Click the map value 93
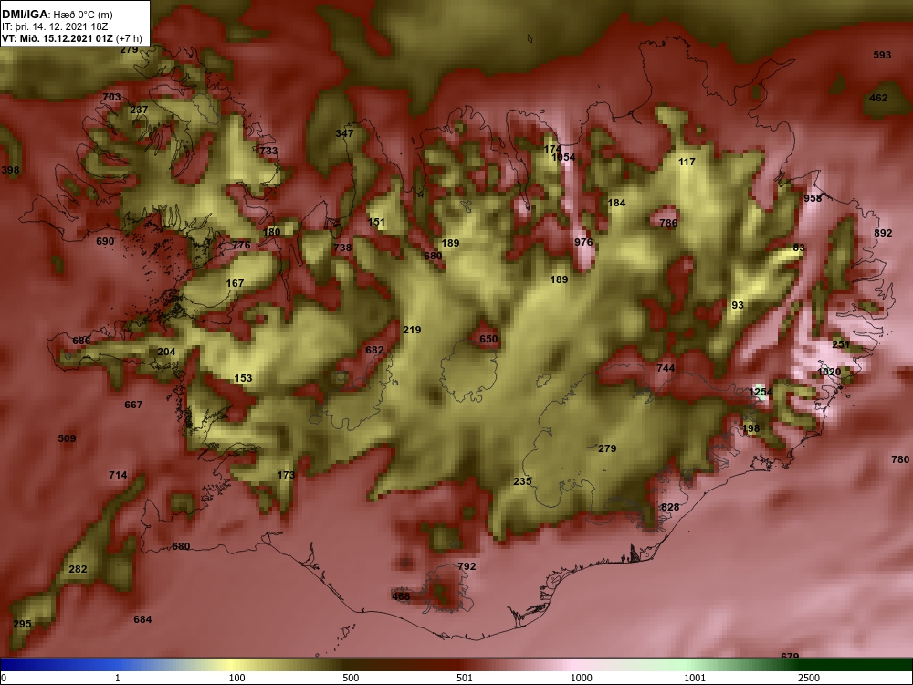Screen dimensions: 913x685 tap(738, 305)
